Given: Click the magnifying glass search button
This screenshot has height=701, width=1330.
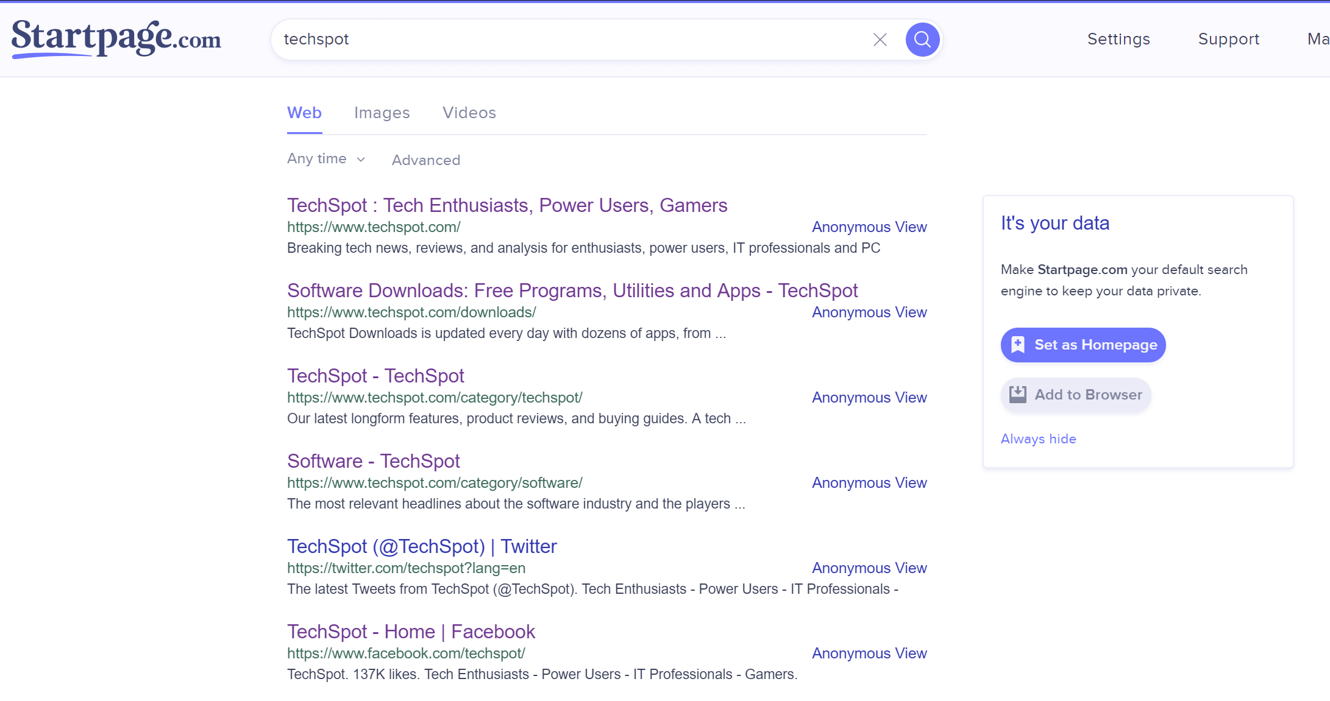Looking at the screenshot, I should (x=922, y=40).
